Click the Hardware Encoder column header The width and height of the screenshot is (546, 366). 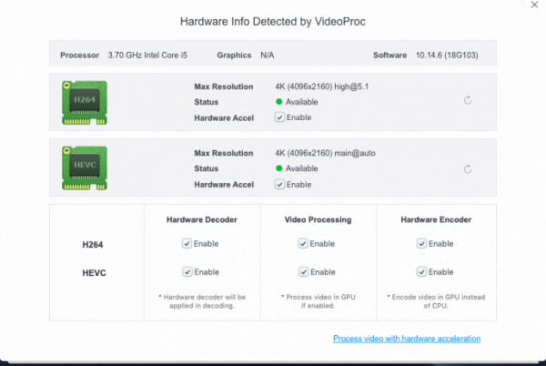click(x=437, y=219)
